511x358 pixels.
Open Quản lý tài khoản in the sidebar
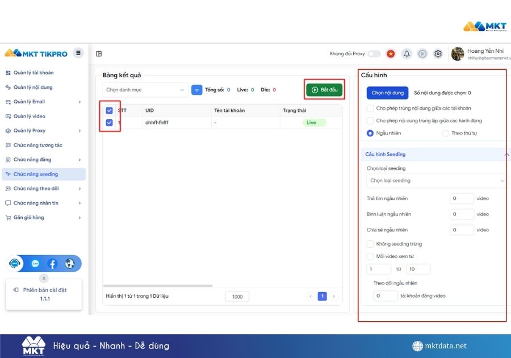click(33, 73)
